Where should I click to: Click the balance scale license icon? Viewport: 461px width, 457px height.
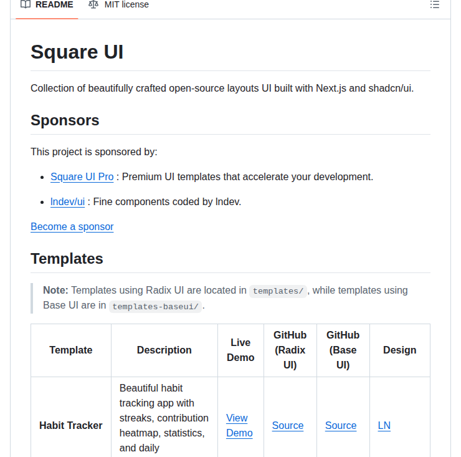click(93, 4)
